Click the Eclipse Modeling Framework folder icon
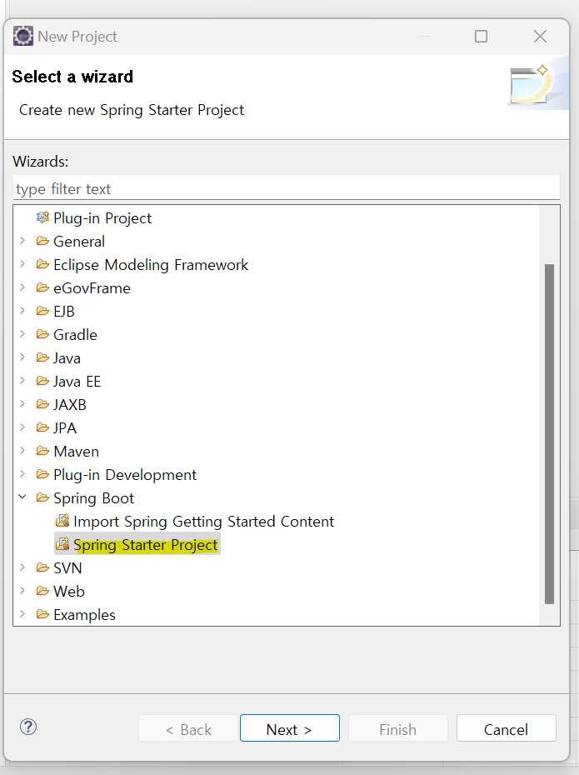 click(x=43, y=264)
